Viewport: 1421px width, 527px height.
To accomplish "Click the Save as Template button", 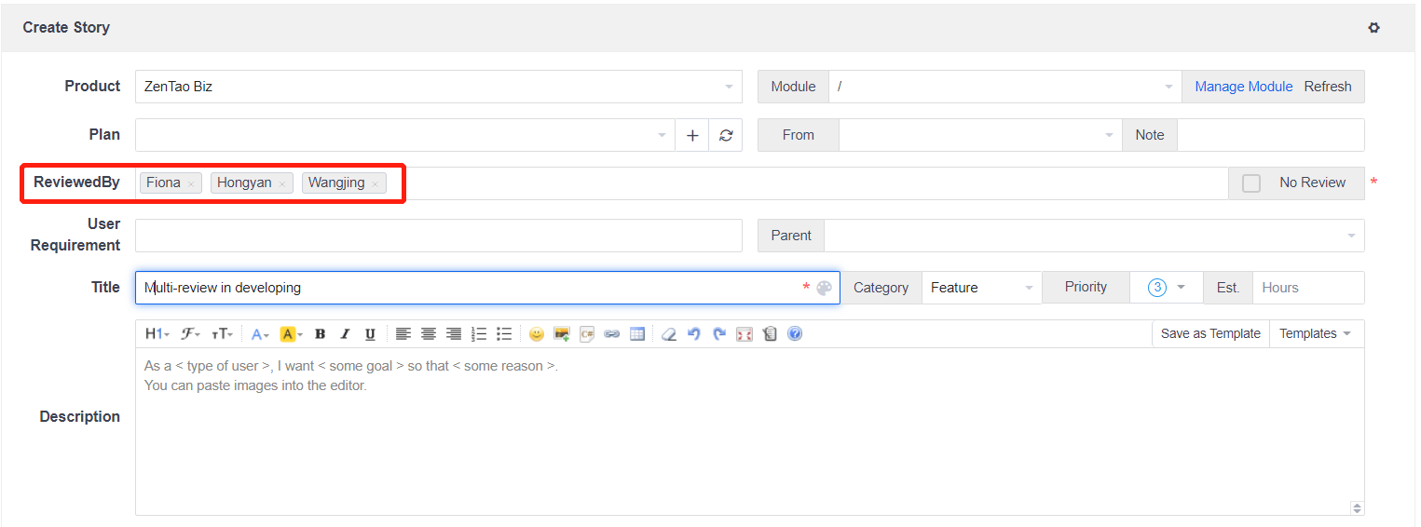I will [1209, 333].
